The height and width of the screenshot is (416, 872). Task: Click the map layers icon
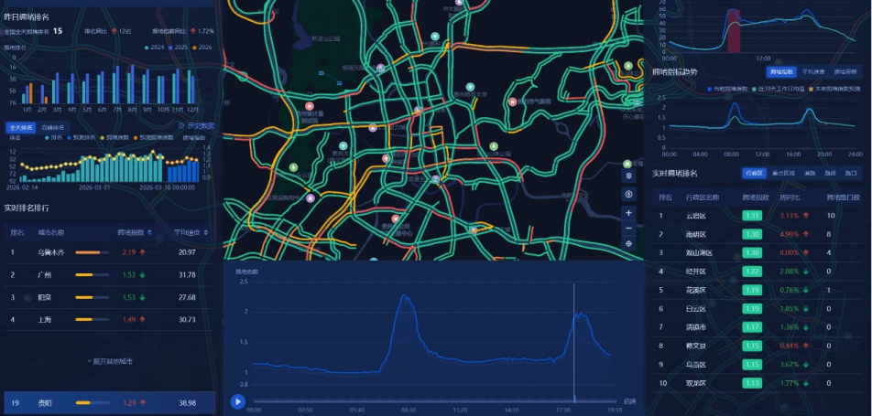(628, 175)
